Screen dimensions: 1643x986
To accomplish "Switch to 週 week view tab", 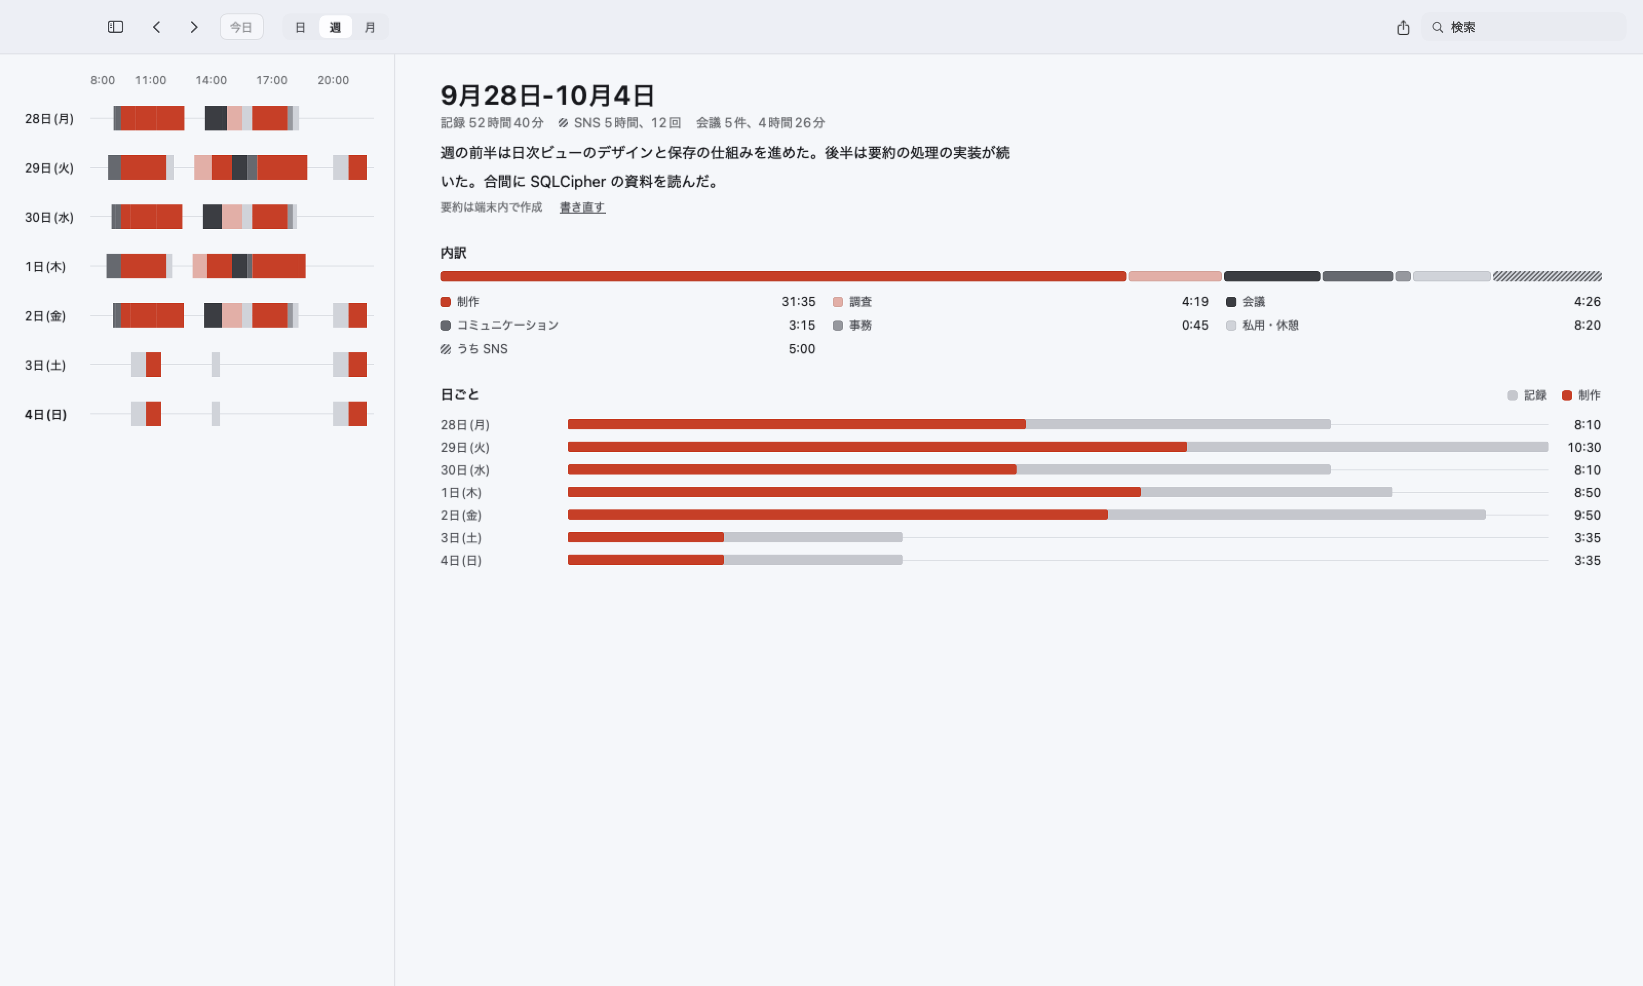I will [335, 27].
